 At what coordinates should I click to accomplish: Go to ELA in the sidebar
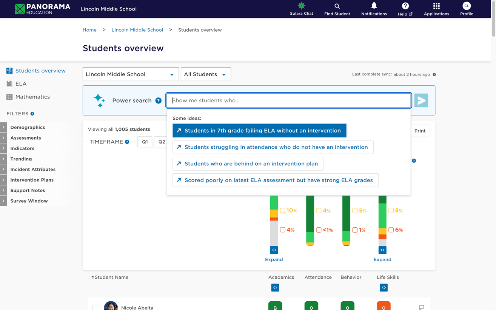(21, 84)
